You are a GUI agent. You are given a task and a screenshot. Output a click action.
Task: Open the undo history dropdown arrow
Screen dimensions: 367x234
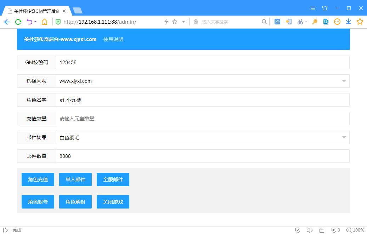(x=35, y=22)
